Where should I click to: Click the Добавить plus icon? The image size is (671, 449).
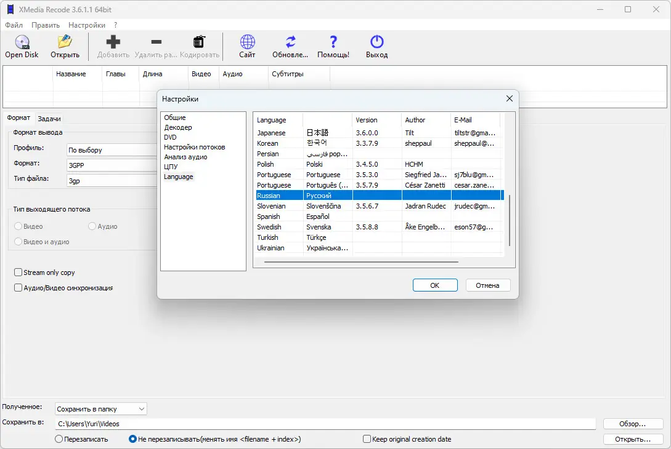113,42
